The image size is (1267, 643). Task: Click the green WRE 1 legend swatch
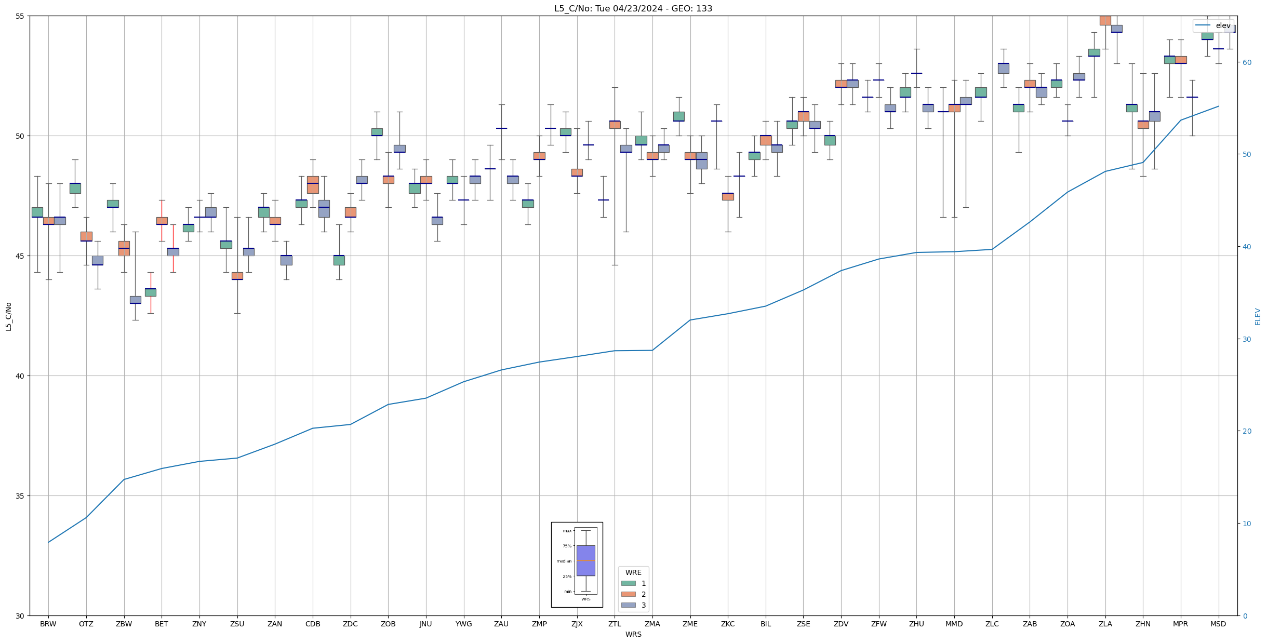[628, 583]
